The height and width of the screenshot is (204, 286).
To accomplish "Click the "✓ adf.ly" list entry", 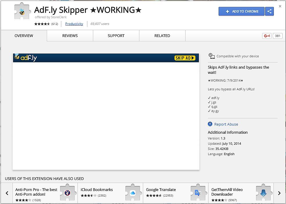I will click(x=214, y=98).
